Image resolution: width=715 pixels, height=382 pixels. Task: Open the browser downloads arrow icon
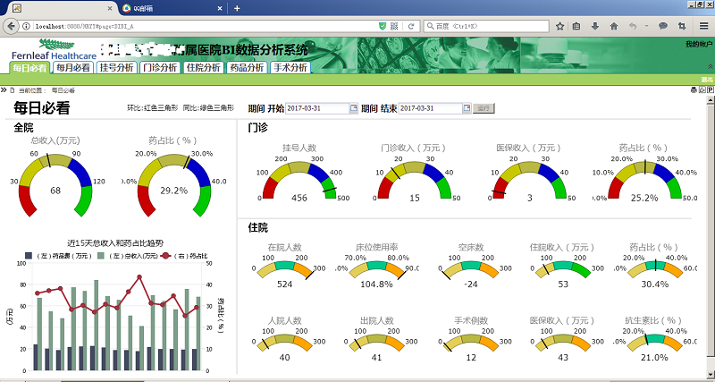click(595, 27)
